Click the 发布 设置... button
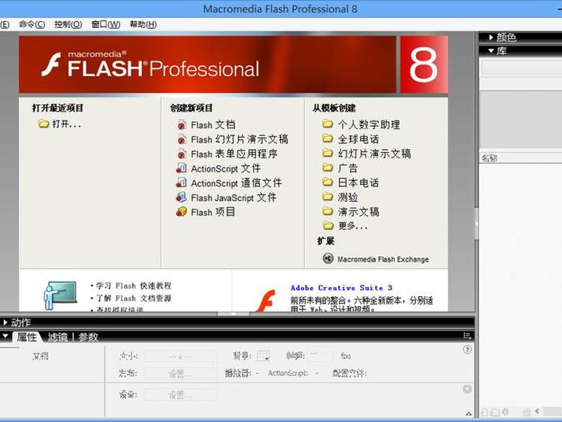 (x=181, y=373)
